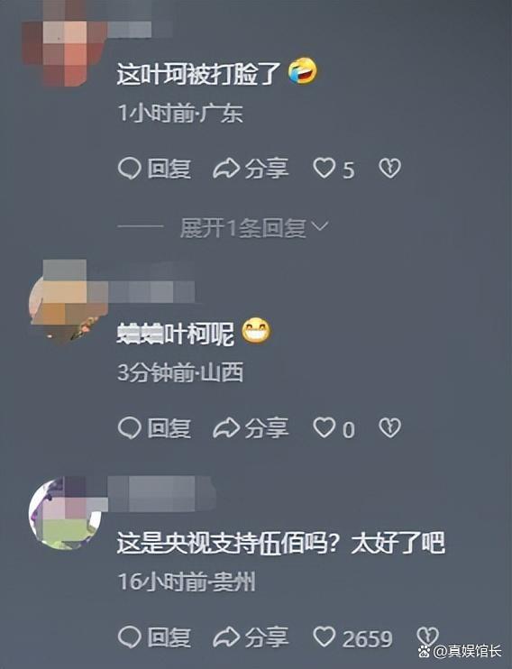Open the first commenter's pixelated avatar
The width and height of the screenshot is (512, 669).
[x=64, y=45]
